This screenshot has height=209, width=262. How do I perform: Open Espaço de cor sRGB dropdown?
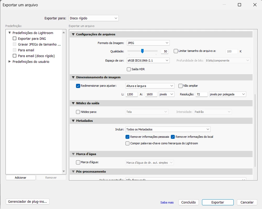tap(148, 60)
